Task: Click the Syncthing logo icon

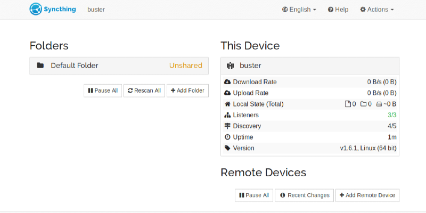Action: [x=36, y=9]
